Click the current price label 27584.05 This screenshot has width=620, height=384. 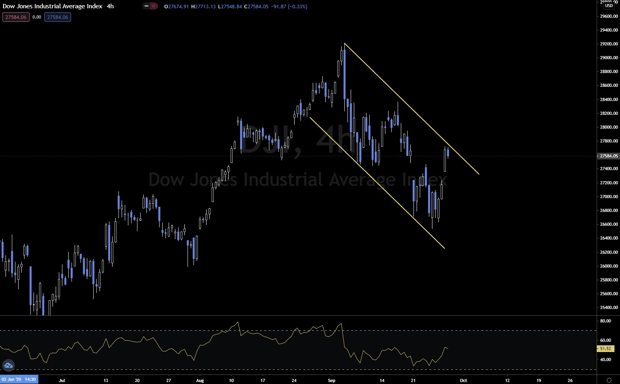608,156
